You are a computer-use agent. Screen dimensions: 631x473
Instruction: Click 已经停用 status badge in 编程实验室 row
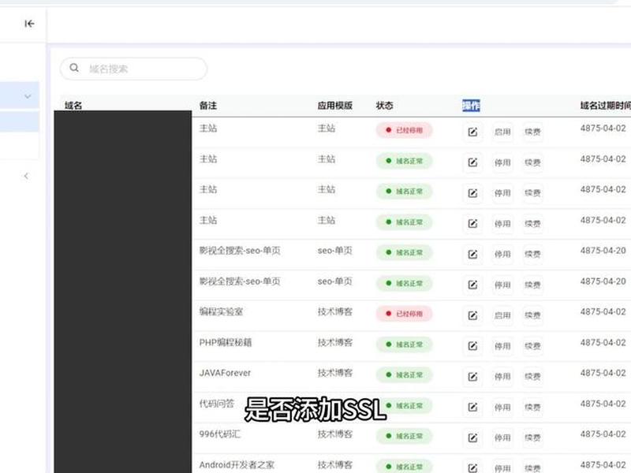[404, 314]
